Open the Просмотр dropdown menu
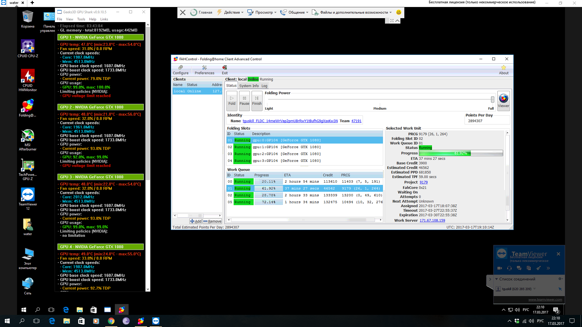This screenshot has height=327, width=582. pos(264,12)
